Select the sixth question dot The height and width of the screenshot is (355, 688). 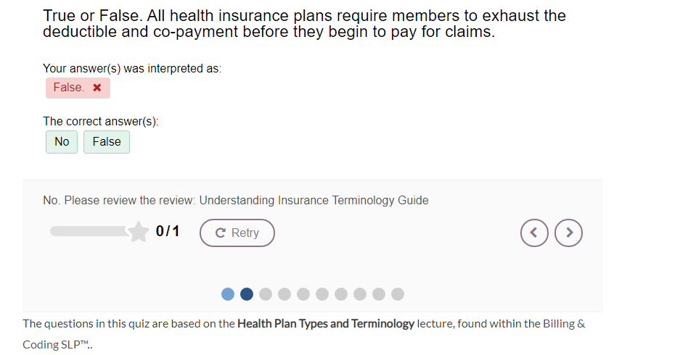(322, 294)
